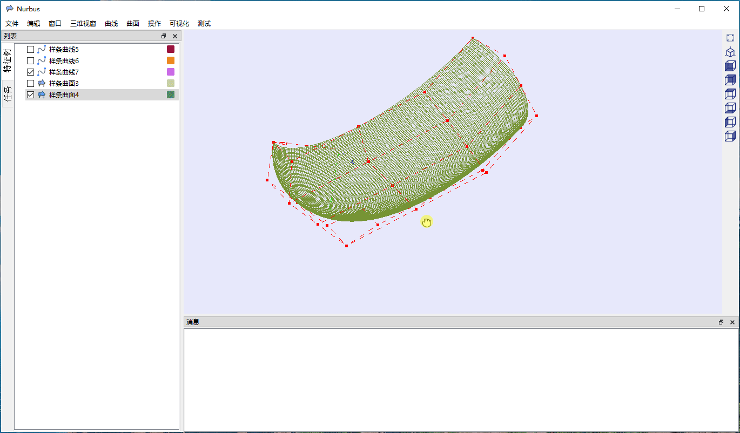
Task: Select the 样条曲线7 tree item
Action: 64,72
